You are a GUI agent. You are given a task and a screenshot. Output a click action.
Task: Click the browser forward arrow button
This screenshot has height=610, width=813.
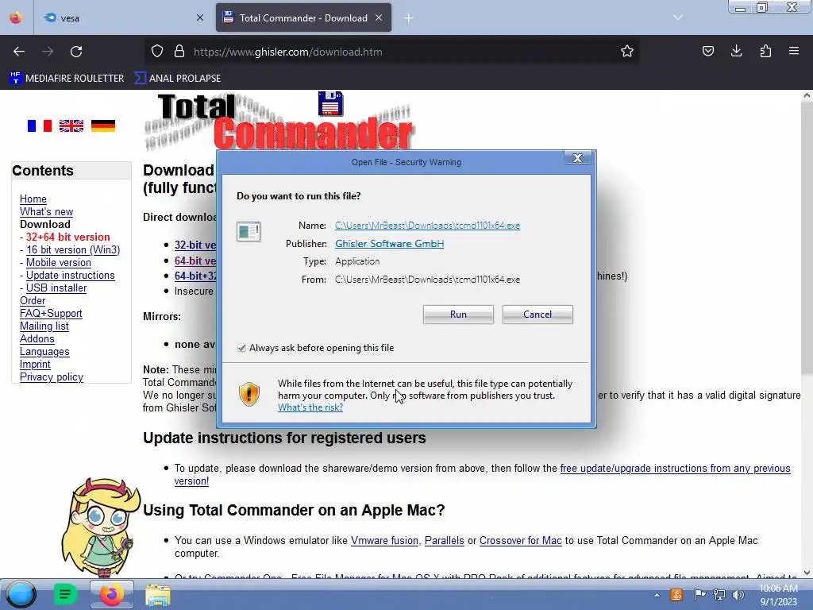pyautogui.click(x=48, y=52)
